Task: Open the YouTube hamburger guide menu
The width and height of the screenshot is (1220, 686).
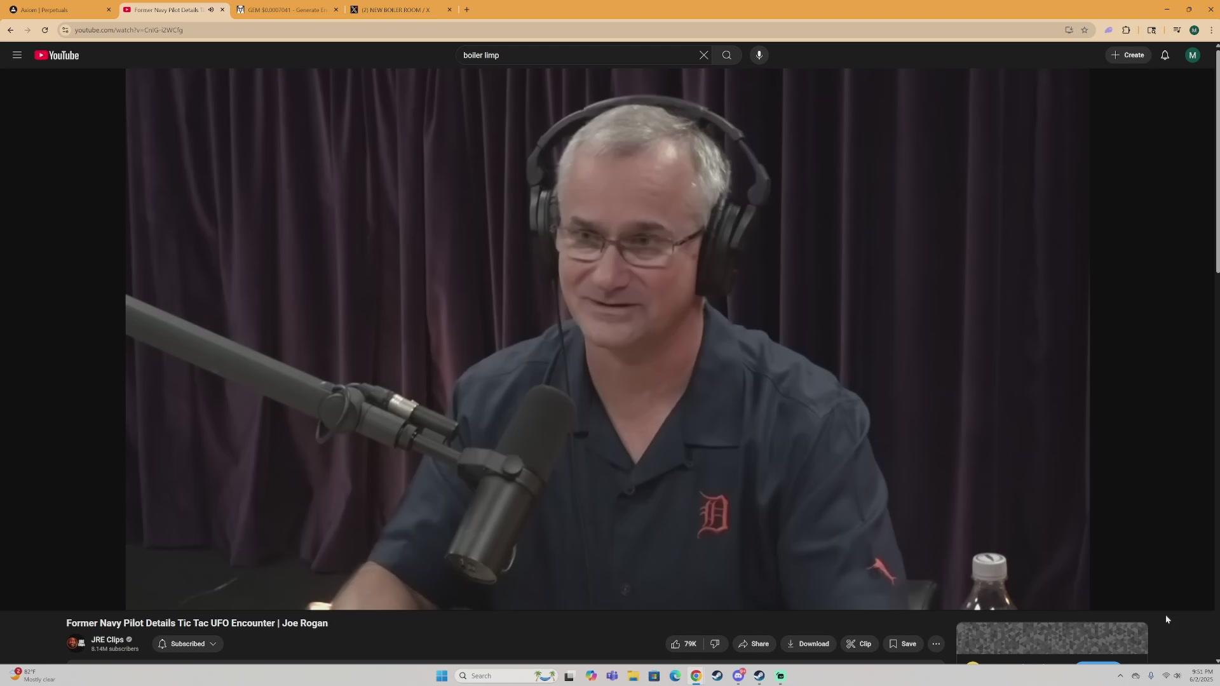Action: coord(17,55)
